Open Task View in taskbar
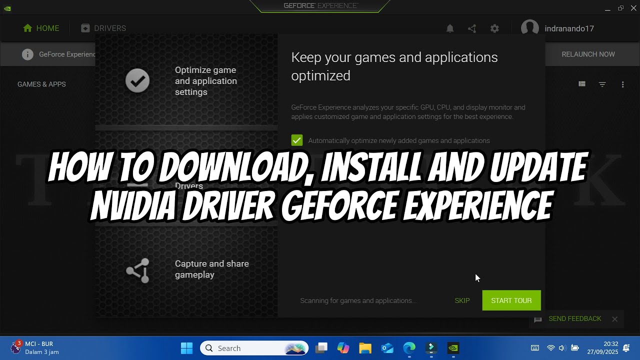Image resolution: width=640 pixels, height=360 pixels. tap(321, 348)
